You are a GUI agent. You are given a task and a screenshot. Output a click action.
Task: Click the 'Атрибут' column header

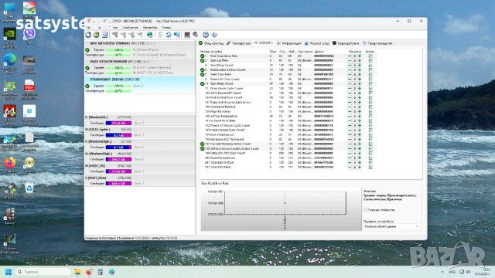tap(217, 52)
